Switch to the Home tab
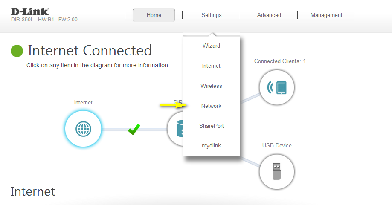This screenshot has width=392, height=205. (x=154, y=15)
